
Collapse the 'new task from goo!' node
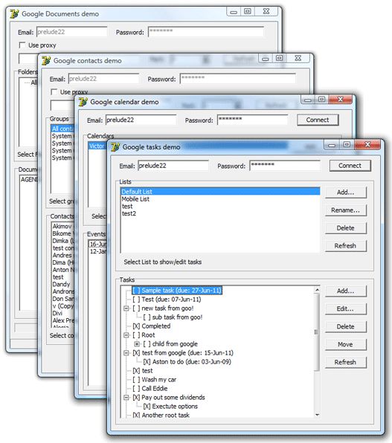(x=126, y=308)
